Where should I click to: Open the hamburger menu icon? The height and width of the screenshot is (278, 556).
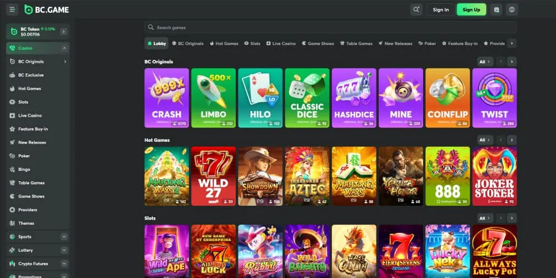point(12,9)
